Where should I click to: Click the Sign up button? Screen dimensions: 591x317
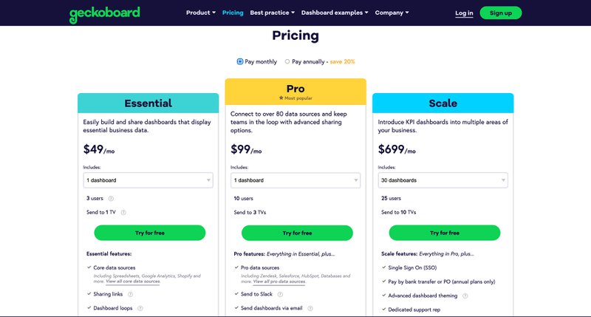500,13
